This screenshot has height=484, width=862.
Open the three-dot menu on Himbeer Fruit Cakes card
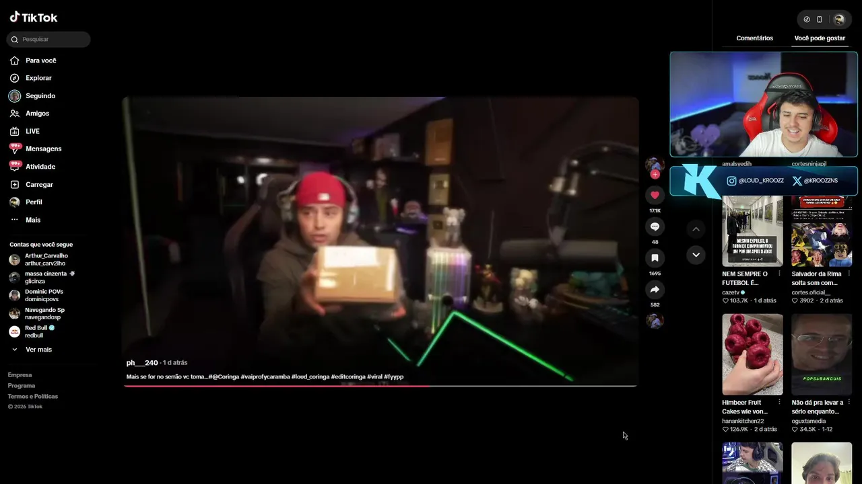pos(780,403)
